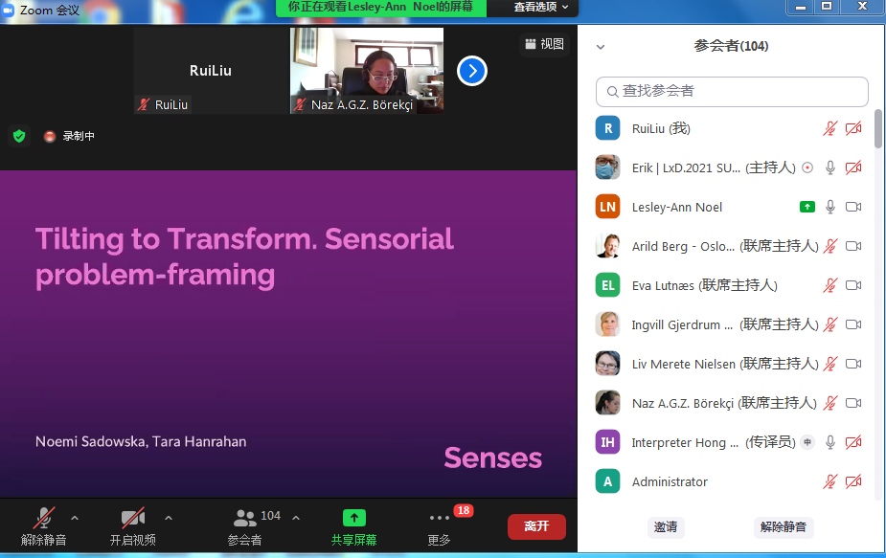Click the green Share Screen icon
The width and height of the screenshot is (886, 558).
click(x=354, y=518)
